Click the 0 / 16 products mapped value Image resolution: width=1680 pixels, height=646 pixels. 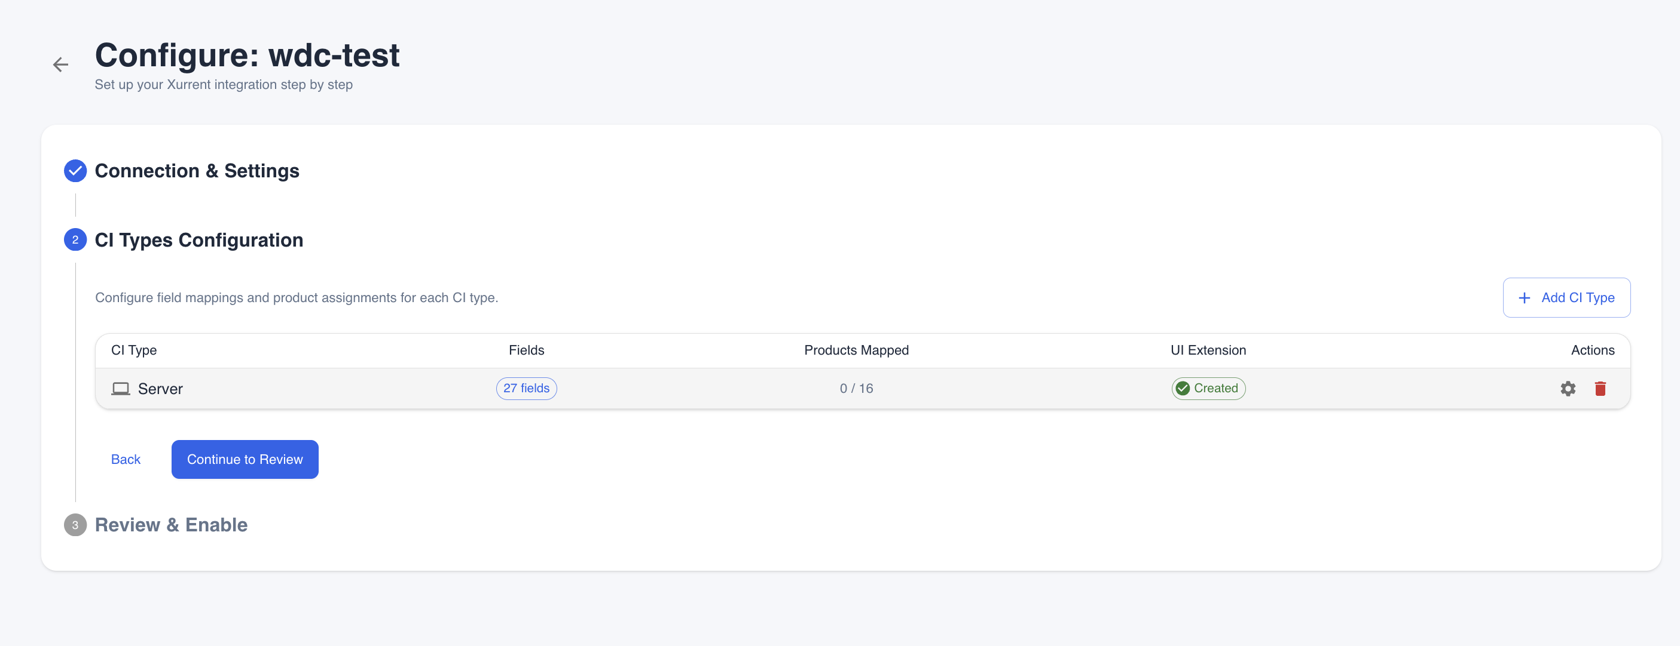tap(856, 388)
